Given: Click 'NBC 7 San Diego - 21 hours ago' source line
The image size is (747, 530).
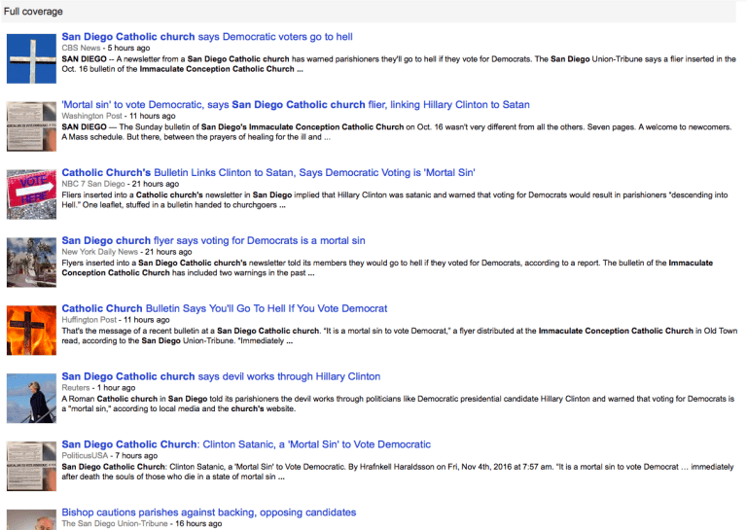Looking at the screenshot, I should 121,185.
